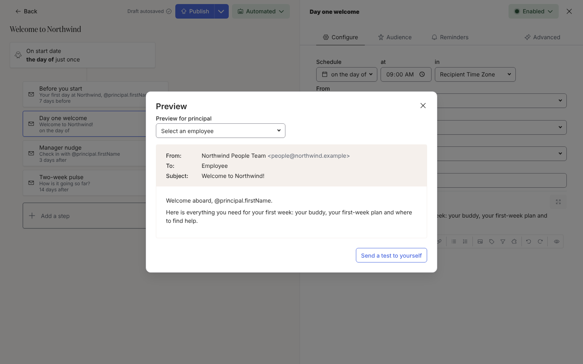
Task: Click the sender address people@northwind.example
Action: [x=309, y=156]
